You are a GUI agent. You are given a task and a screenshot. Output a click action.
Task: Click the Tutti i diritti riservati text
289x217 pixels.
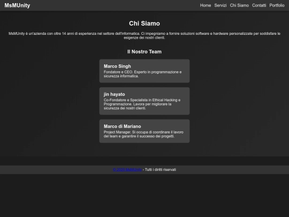click(x=161, y=169)
